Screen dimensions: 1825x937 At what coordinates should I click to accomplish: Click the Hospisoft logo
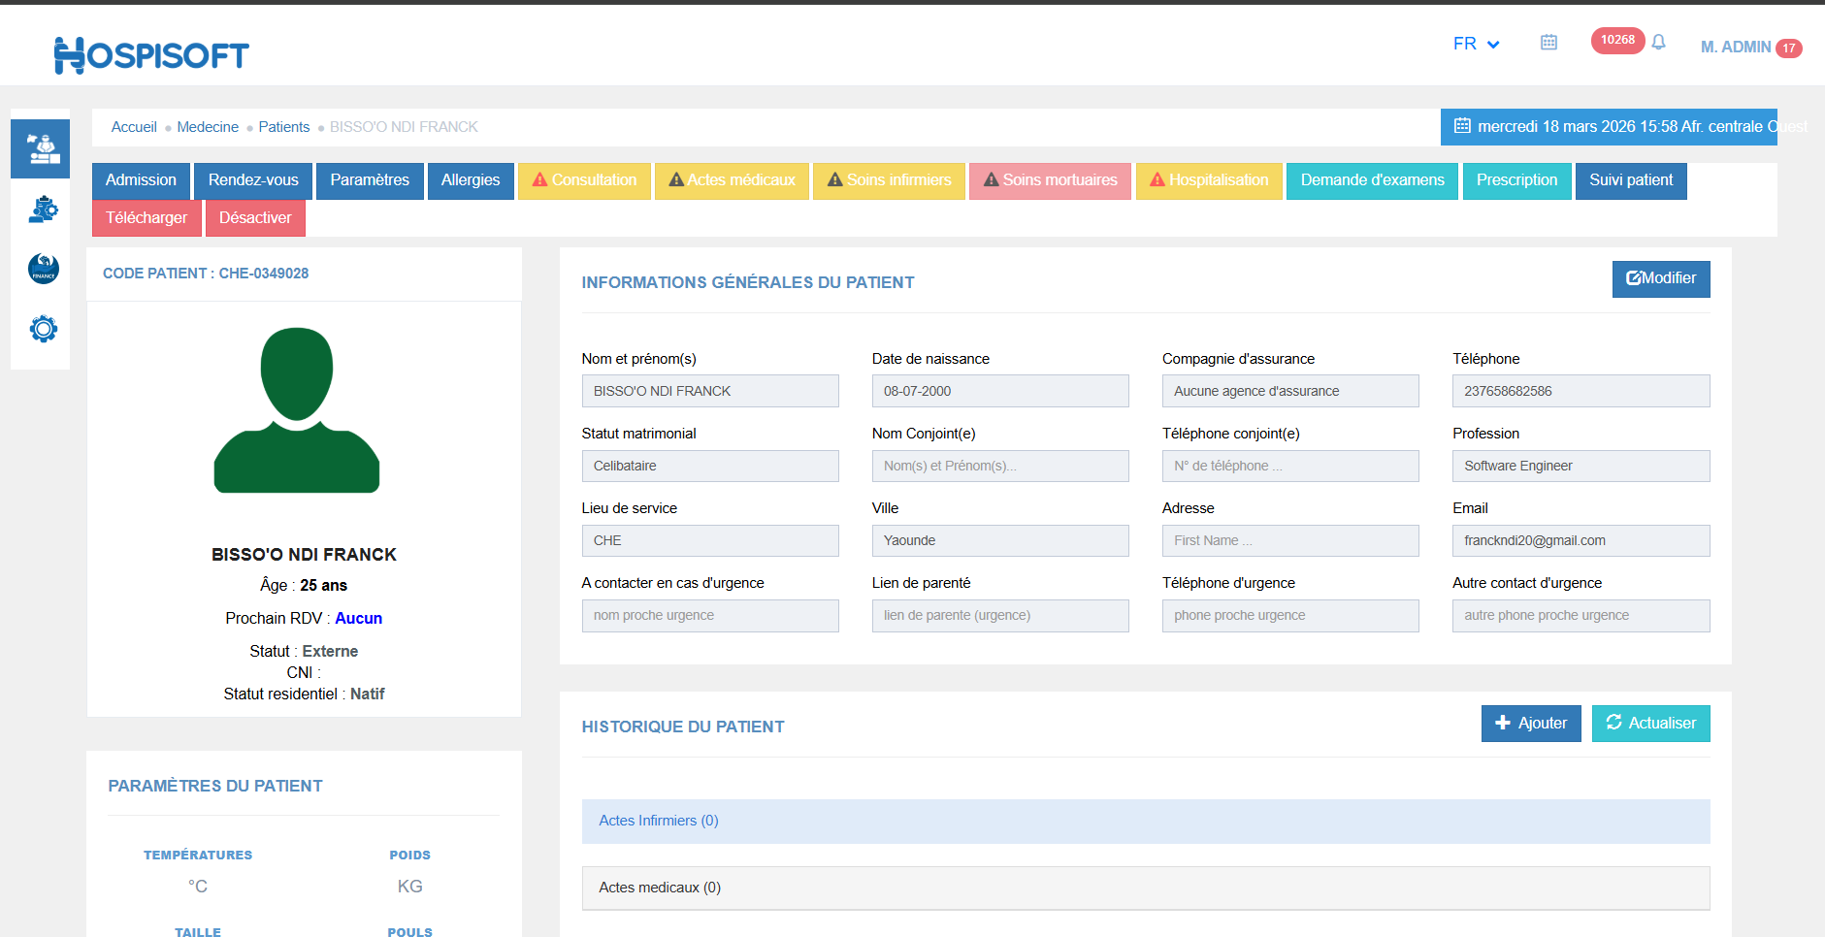[151, 55]
